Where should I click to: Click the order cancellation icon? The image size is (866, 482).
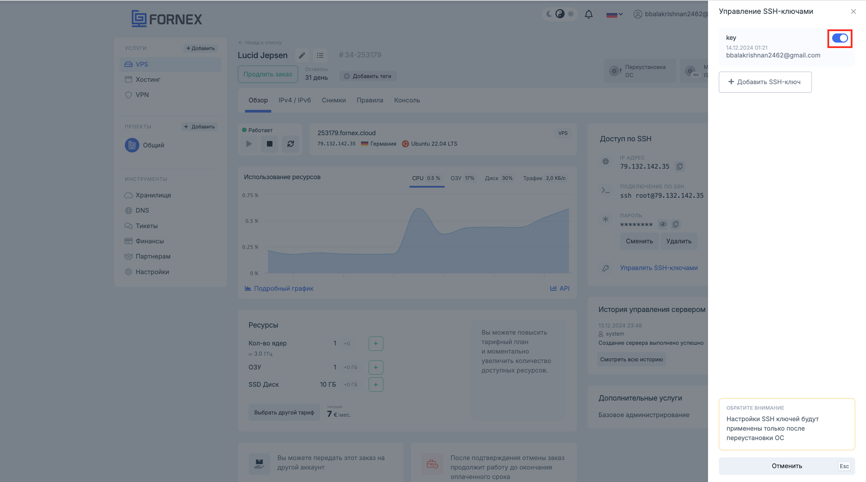[432, 464]
